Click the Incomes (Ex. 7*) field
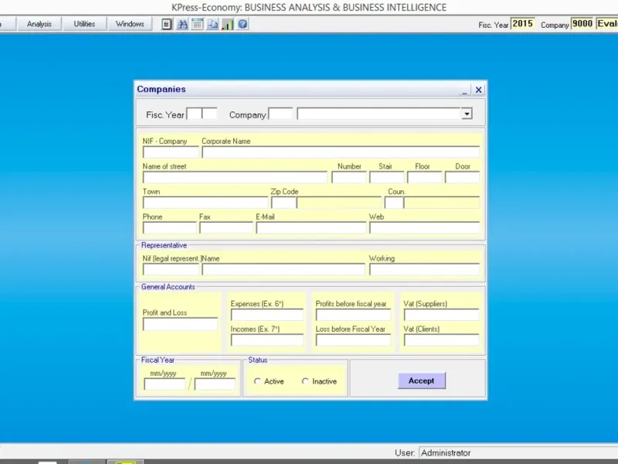The height and width of the screenshot is (464, 618). click(267, 340)
